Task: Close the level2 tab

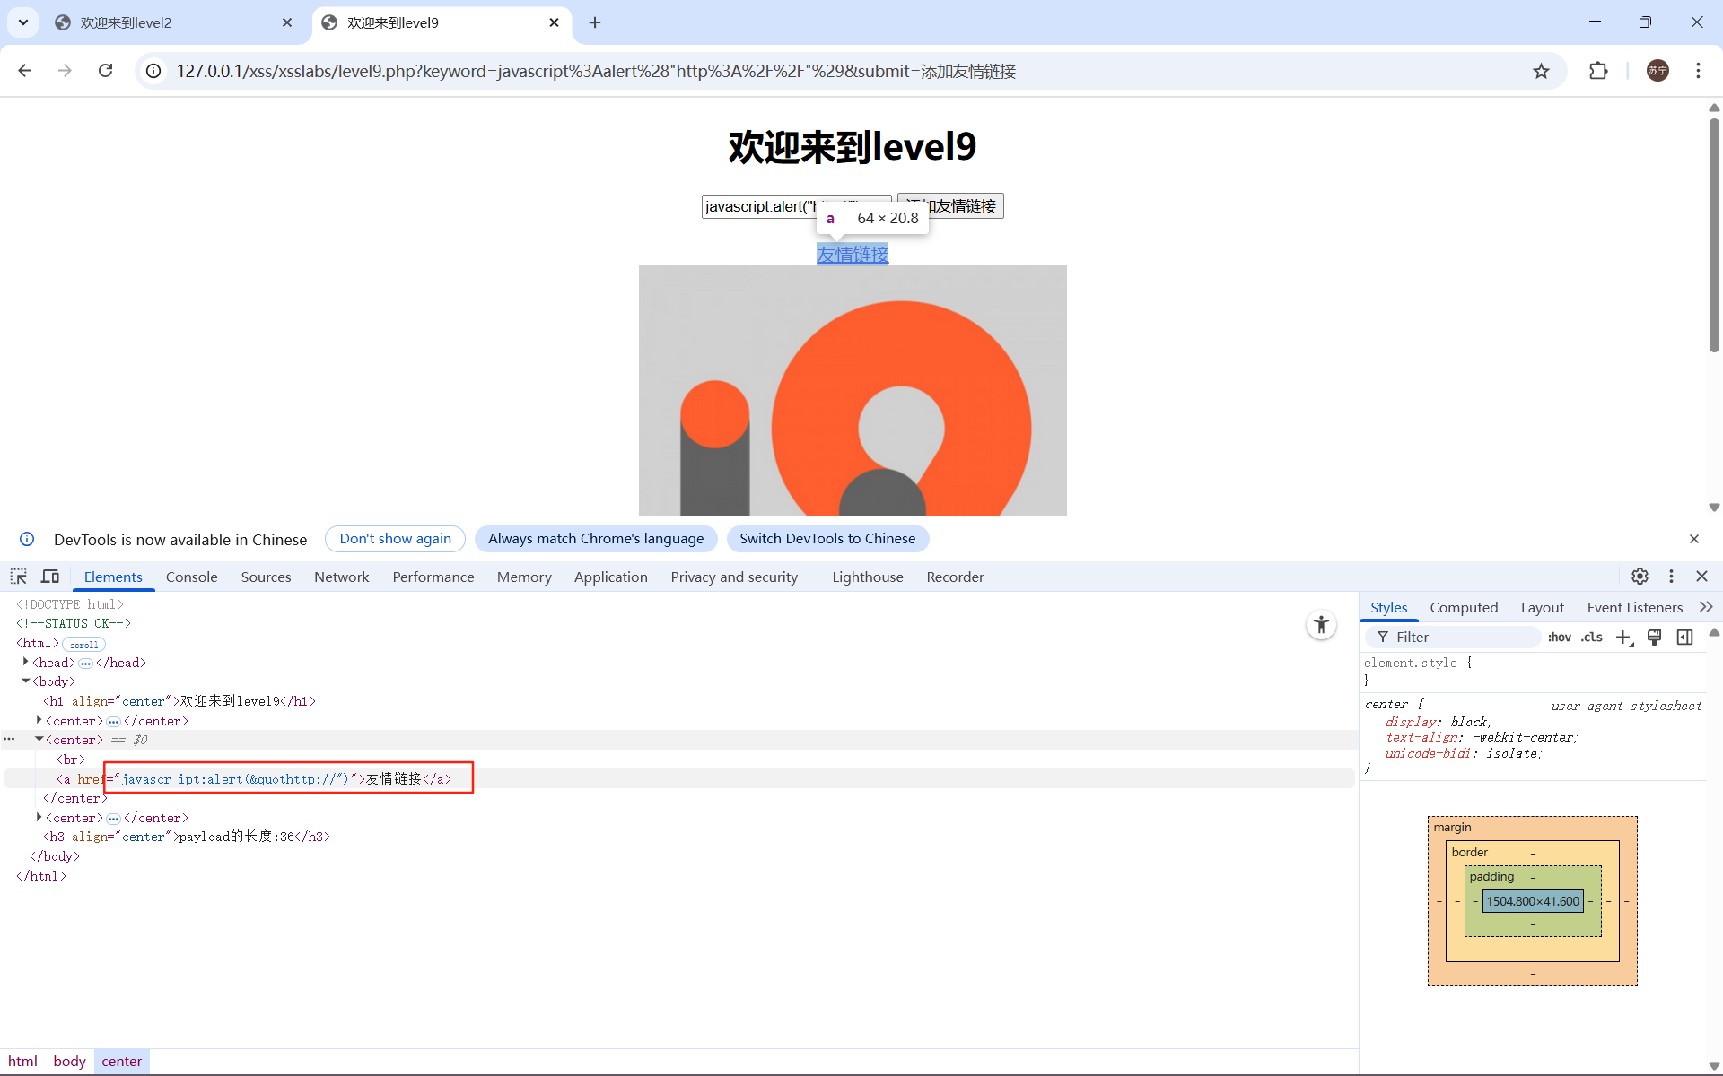Action: (x=287, y=22)
